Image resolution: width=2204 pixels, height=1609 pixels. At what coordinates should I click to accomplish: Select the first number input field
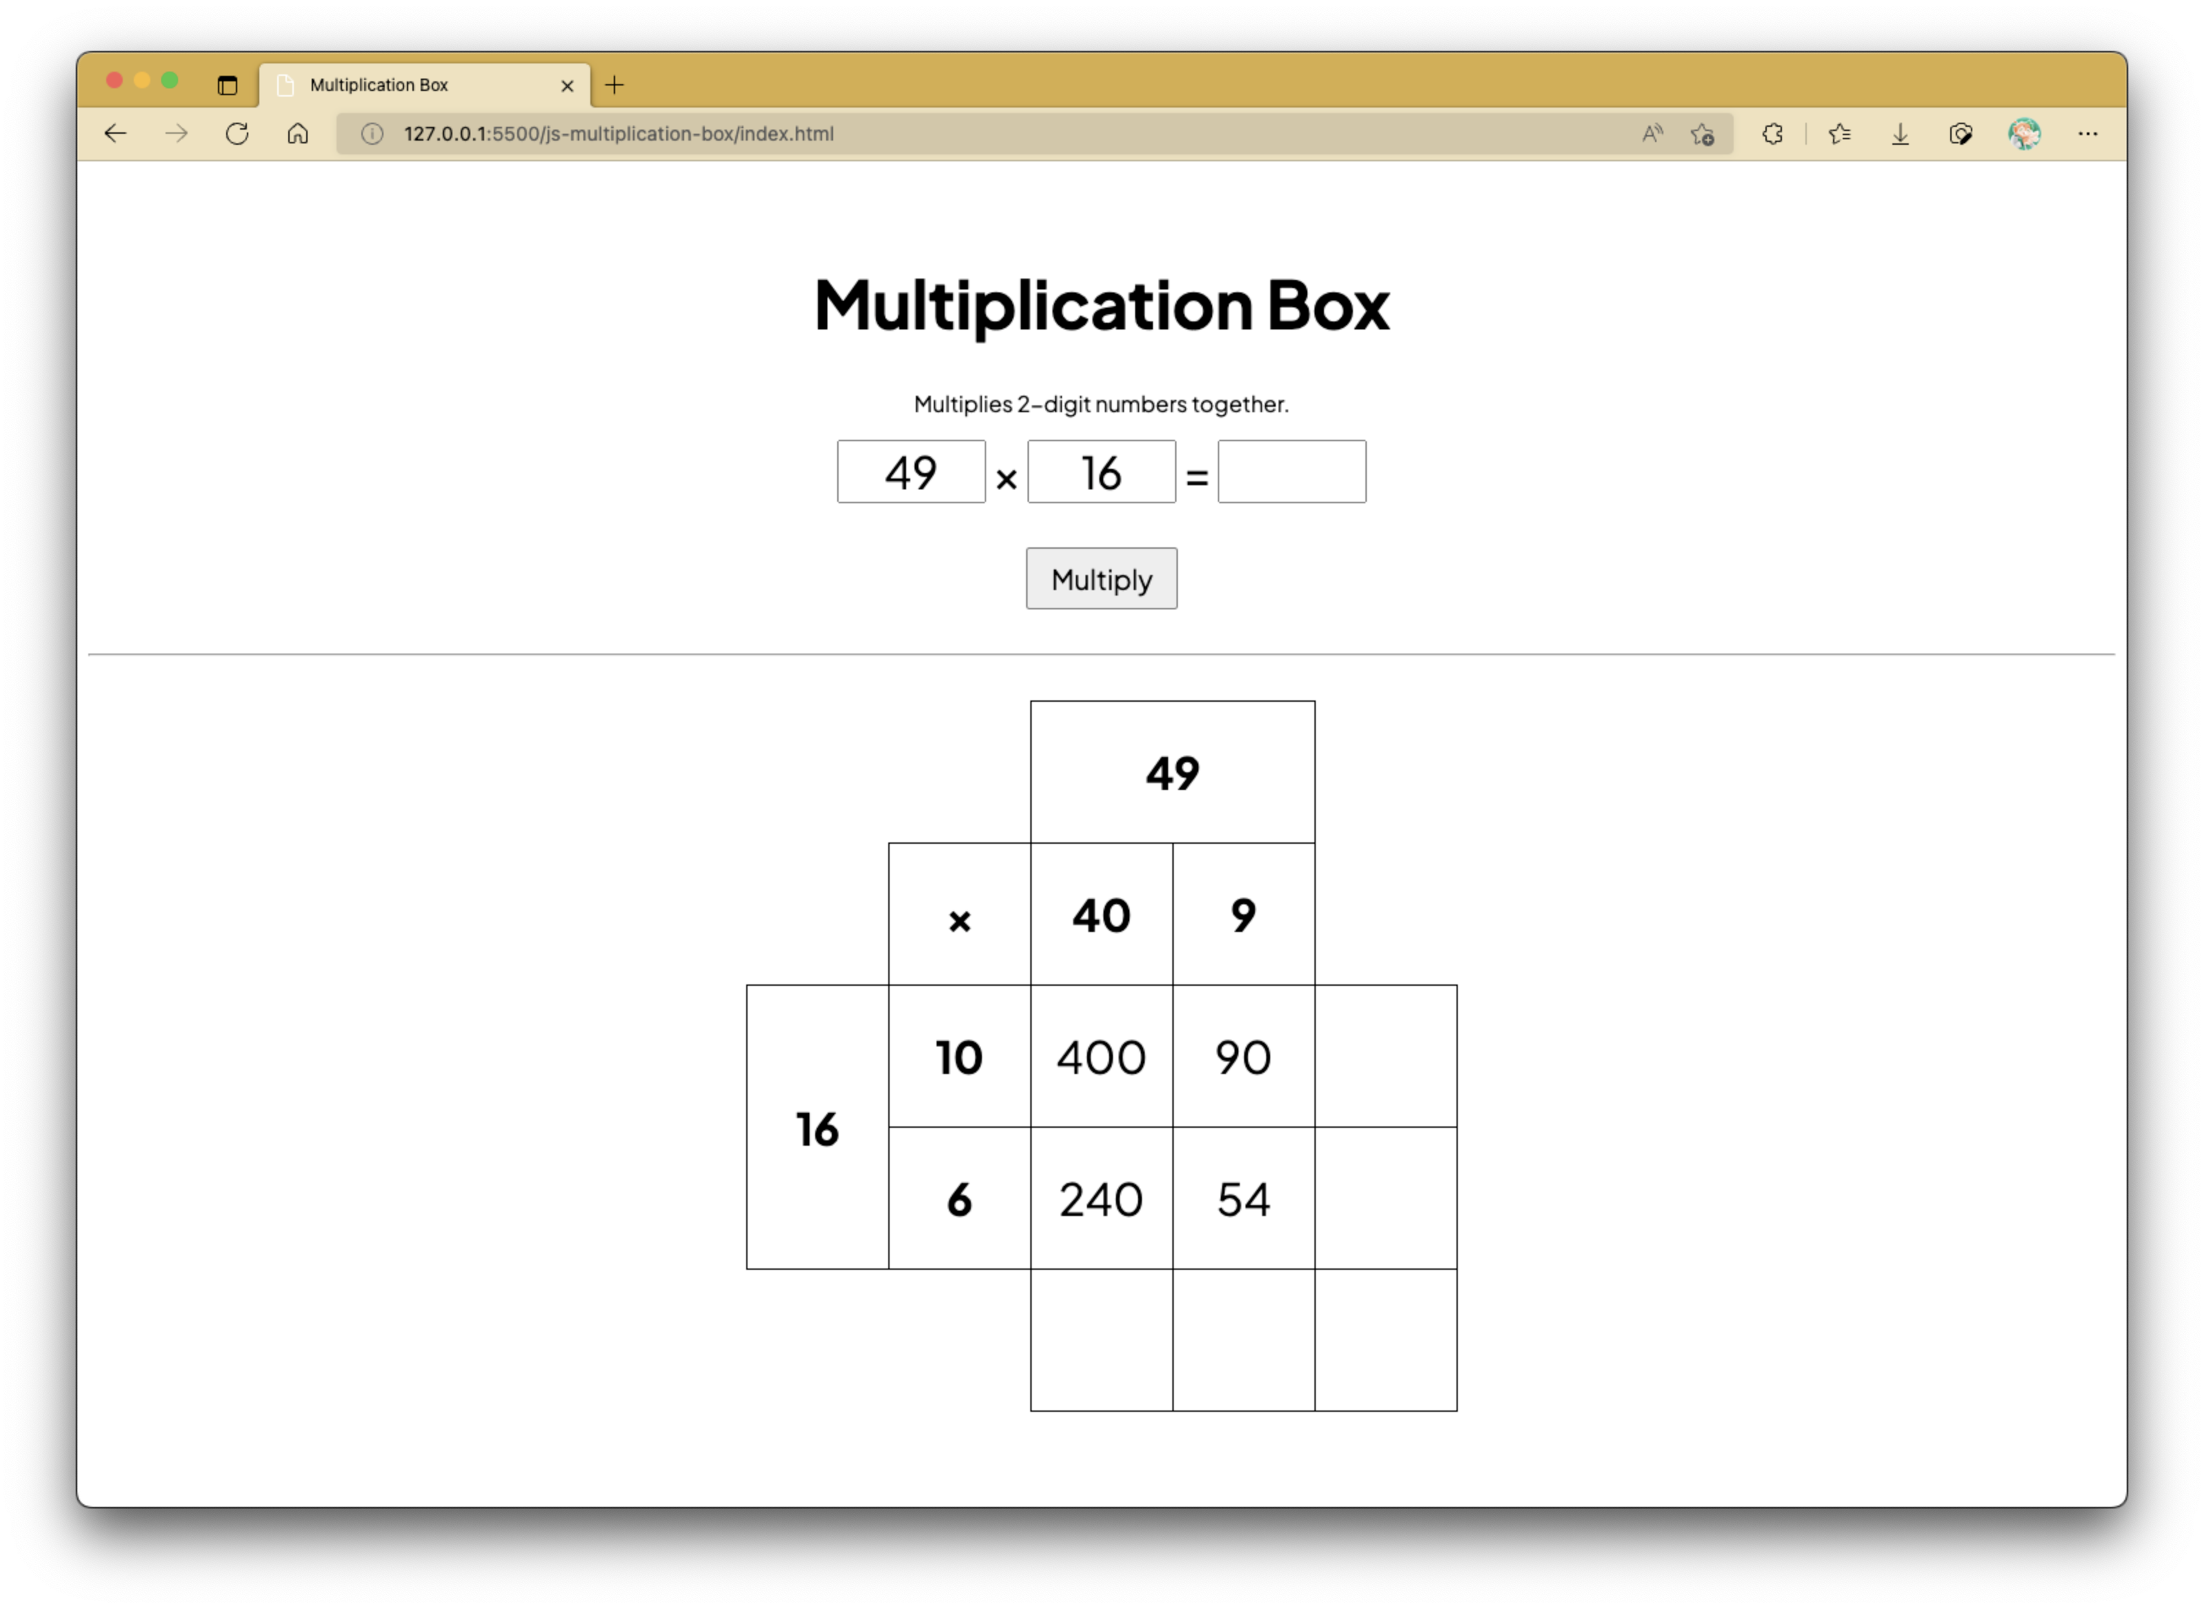tap(912, 472)
